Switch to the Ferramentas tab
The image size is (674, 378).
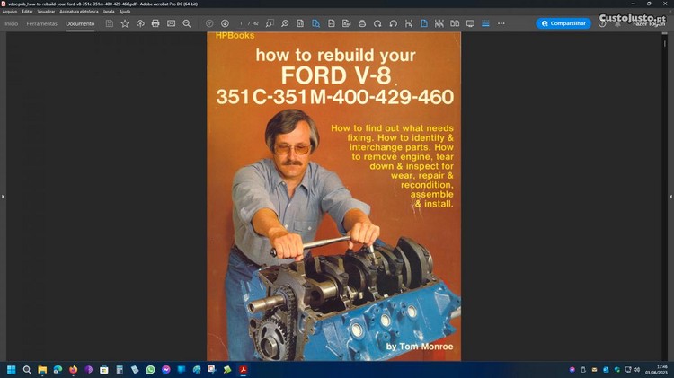coord(42,23)
